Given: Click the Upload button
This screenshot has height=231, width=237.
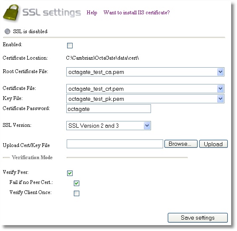Looking at the screenshot, I should tap(213, 144).
